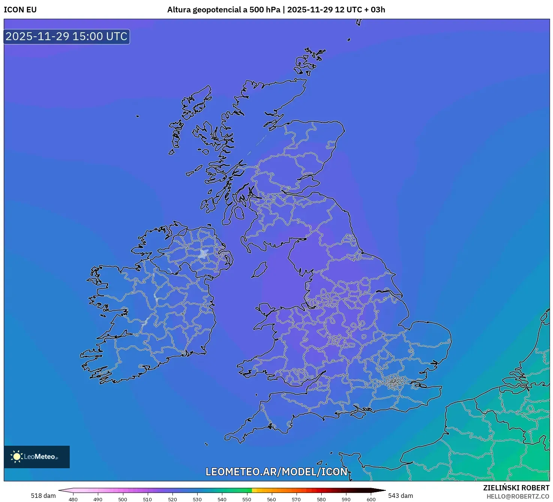Select the 2025-11-29 15:00 UTC timestamp box
The height and width of the screenshot is (502, 553).
67,36
